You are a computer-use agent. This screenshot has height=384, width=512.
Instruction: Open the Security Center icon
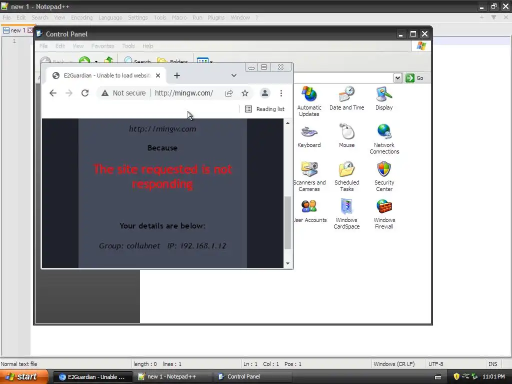tap(384, 176)
